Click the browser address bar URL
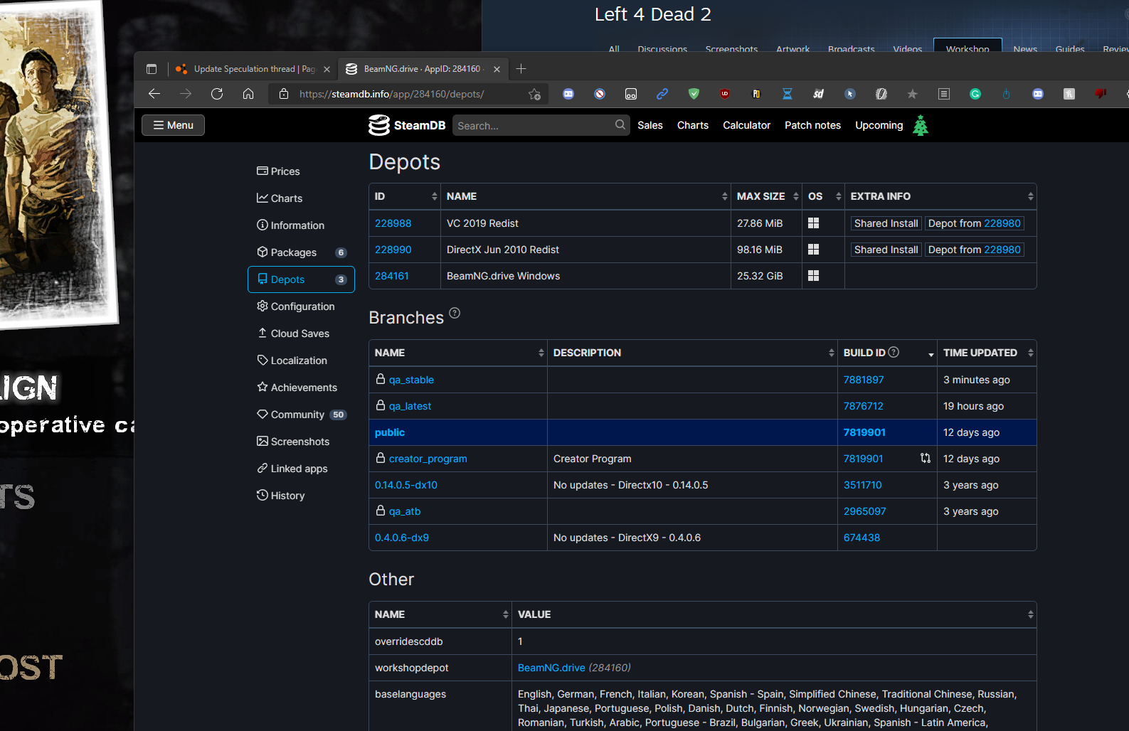Screen dimensions: 1129x731 pyautogui.click(x=392, y=94)
